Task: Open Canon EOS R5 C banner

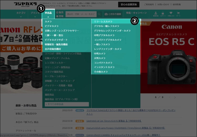Action: 168,57
